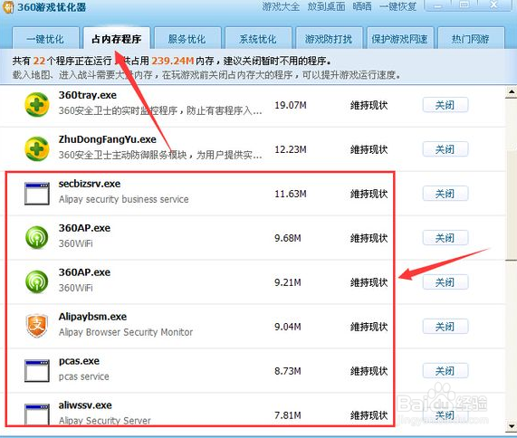This screenshot has height=438, width=517.
Task: Select the ZhuDongFangYu.exe process name
Action: pyautogui.click(x=108, y=139)
